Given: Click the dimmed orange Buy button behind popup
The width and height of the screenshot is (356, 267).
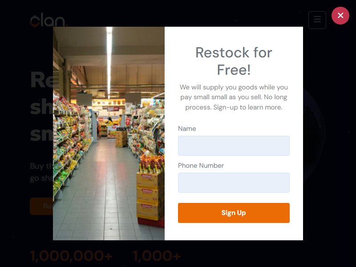Looking at the screenshot, I should tap(41, 206).
